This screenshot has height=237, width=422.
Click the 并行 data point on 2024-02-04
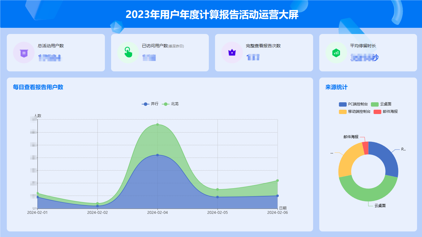click(157, 155)
